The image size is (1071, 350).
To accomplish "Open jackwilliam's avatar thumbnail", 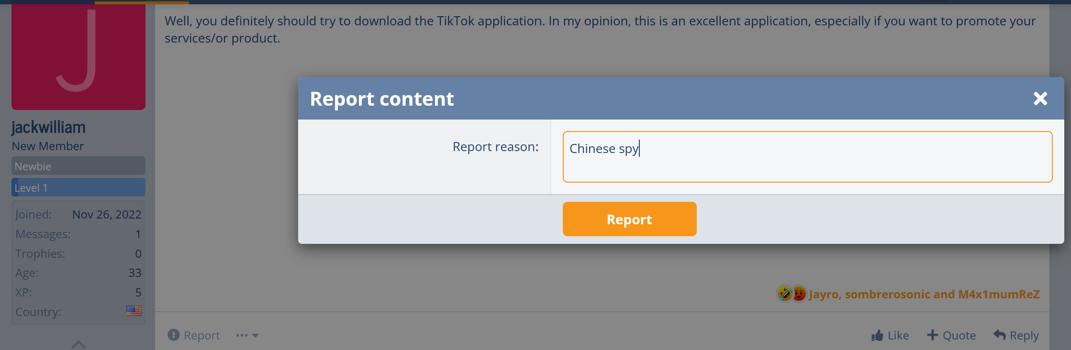I will [x=78, y=56].
